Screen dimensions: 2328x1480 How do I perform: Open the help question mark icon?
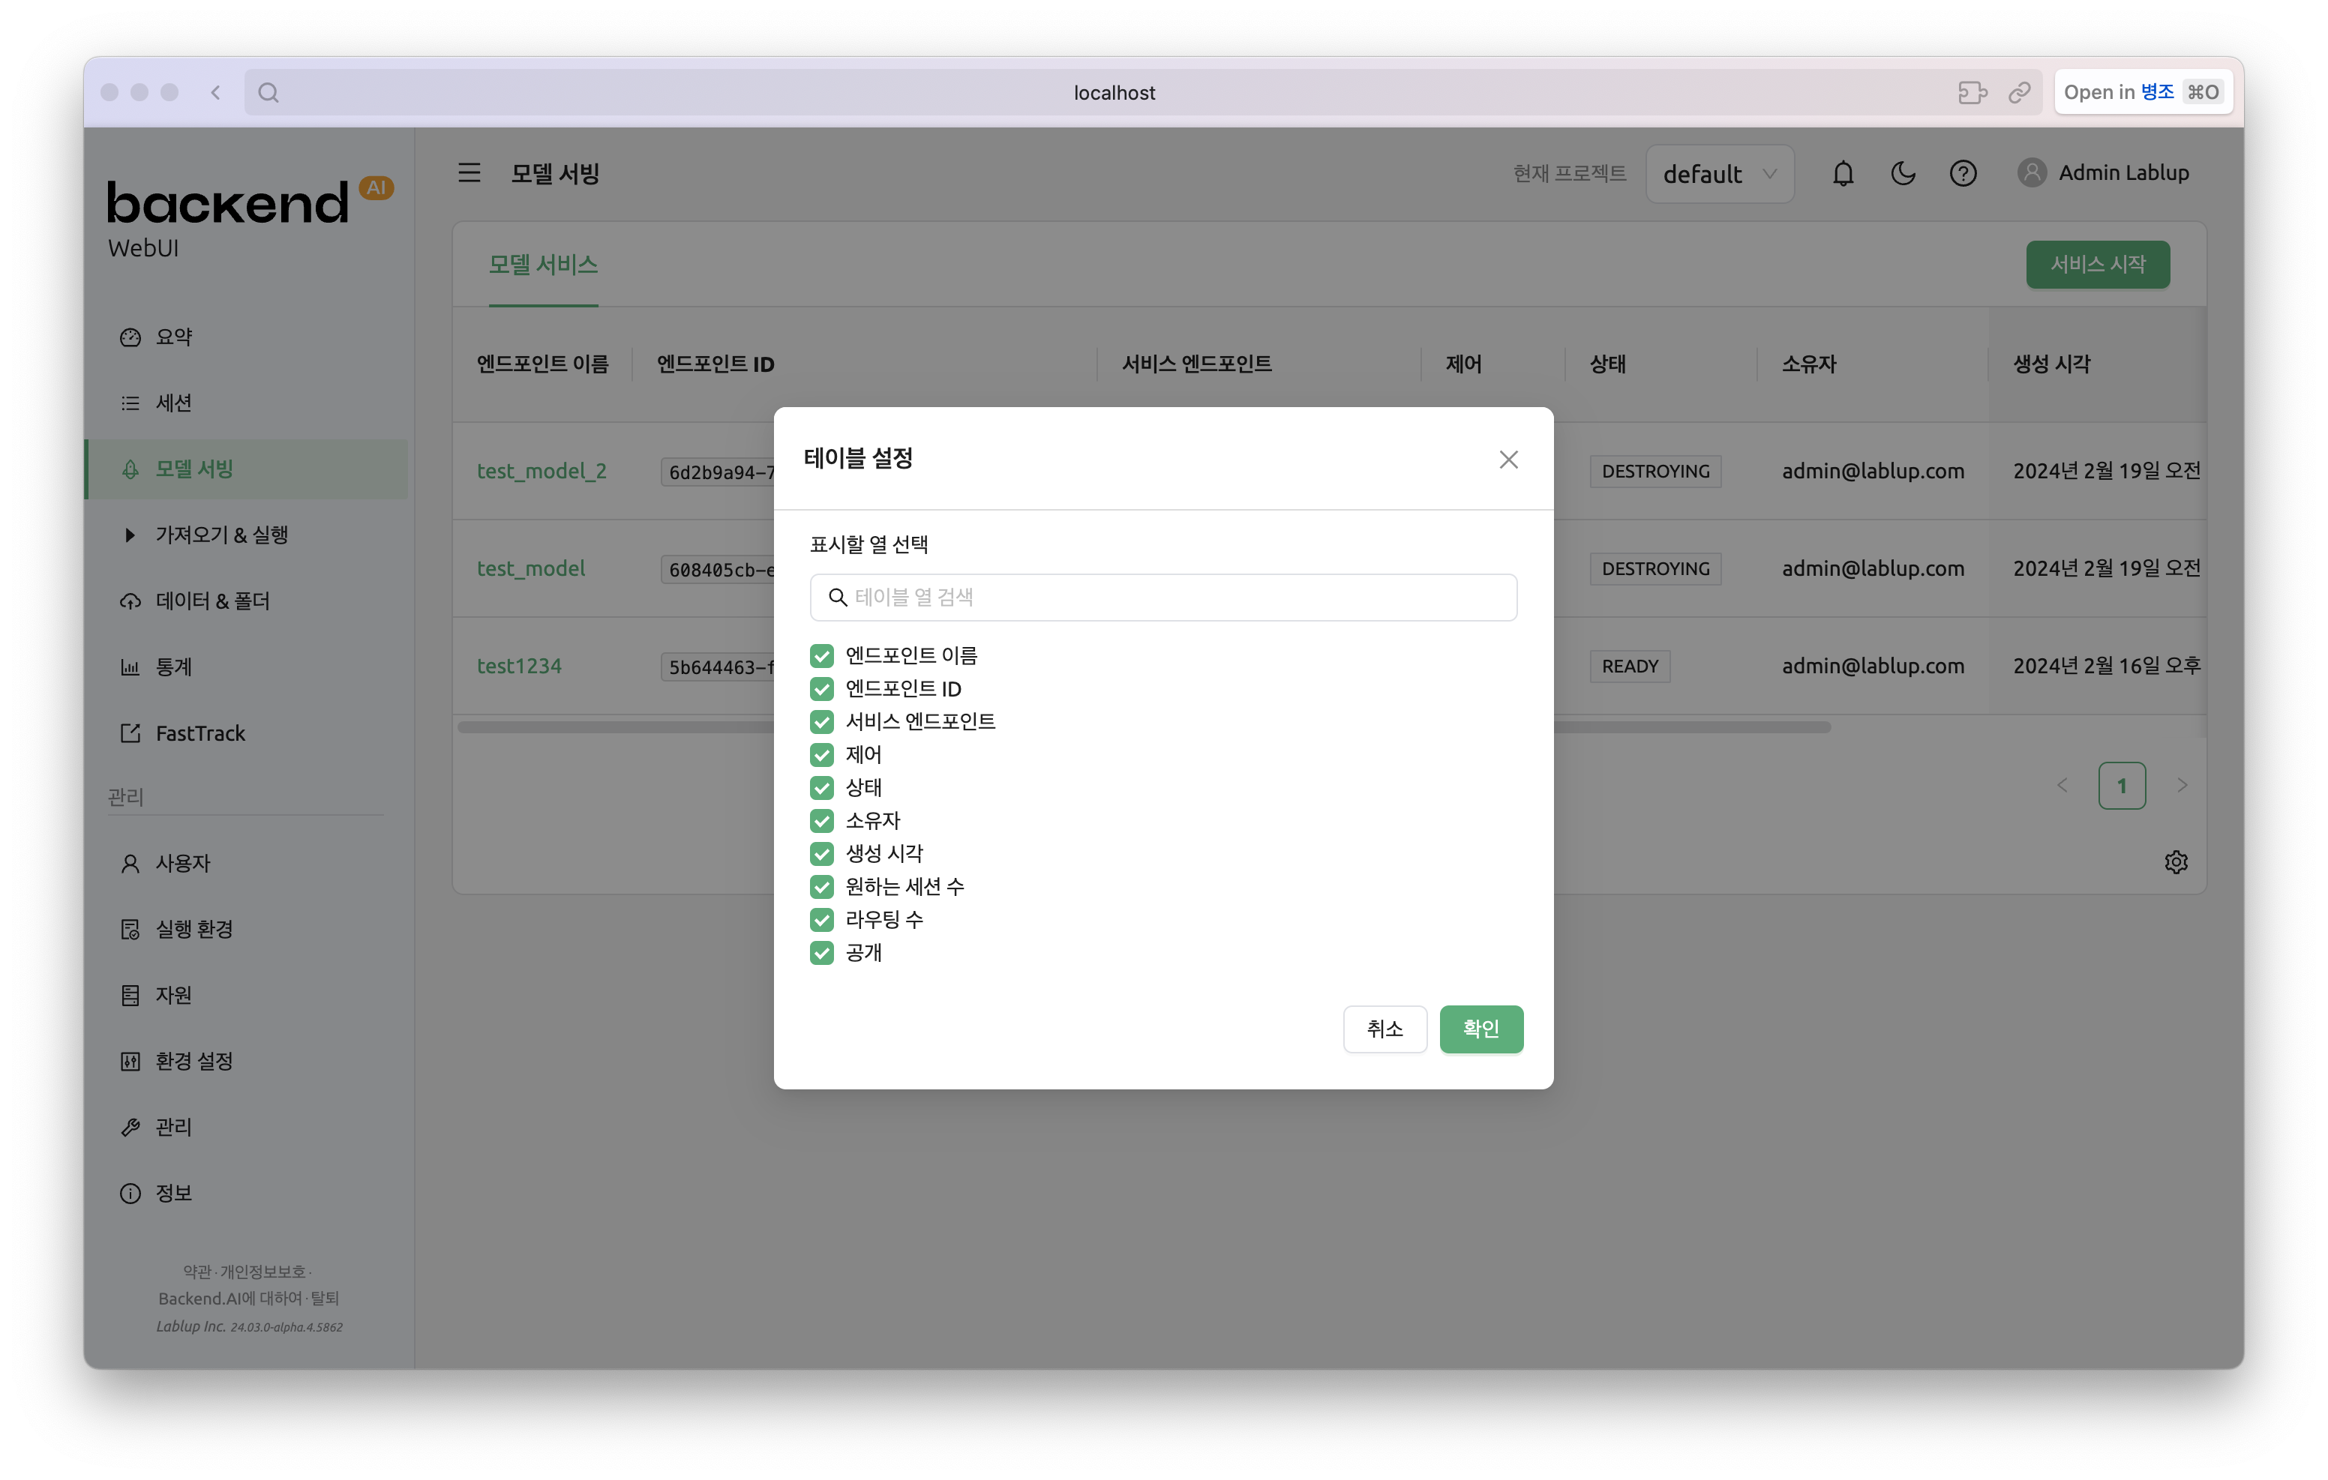click(x=1963, y=173)
